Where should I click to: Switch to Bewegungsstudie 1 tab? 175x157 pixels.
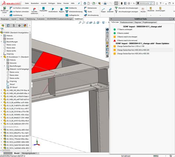tap(29, 153)
